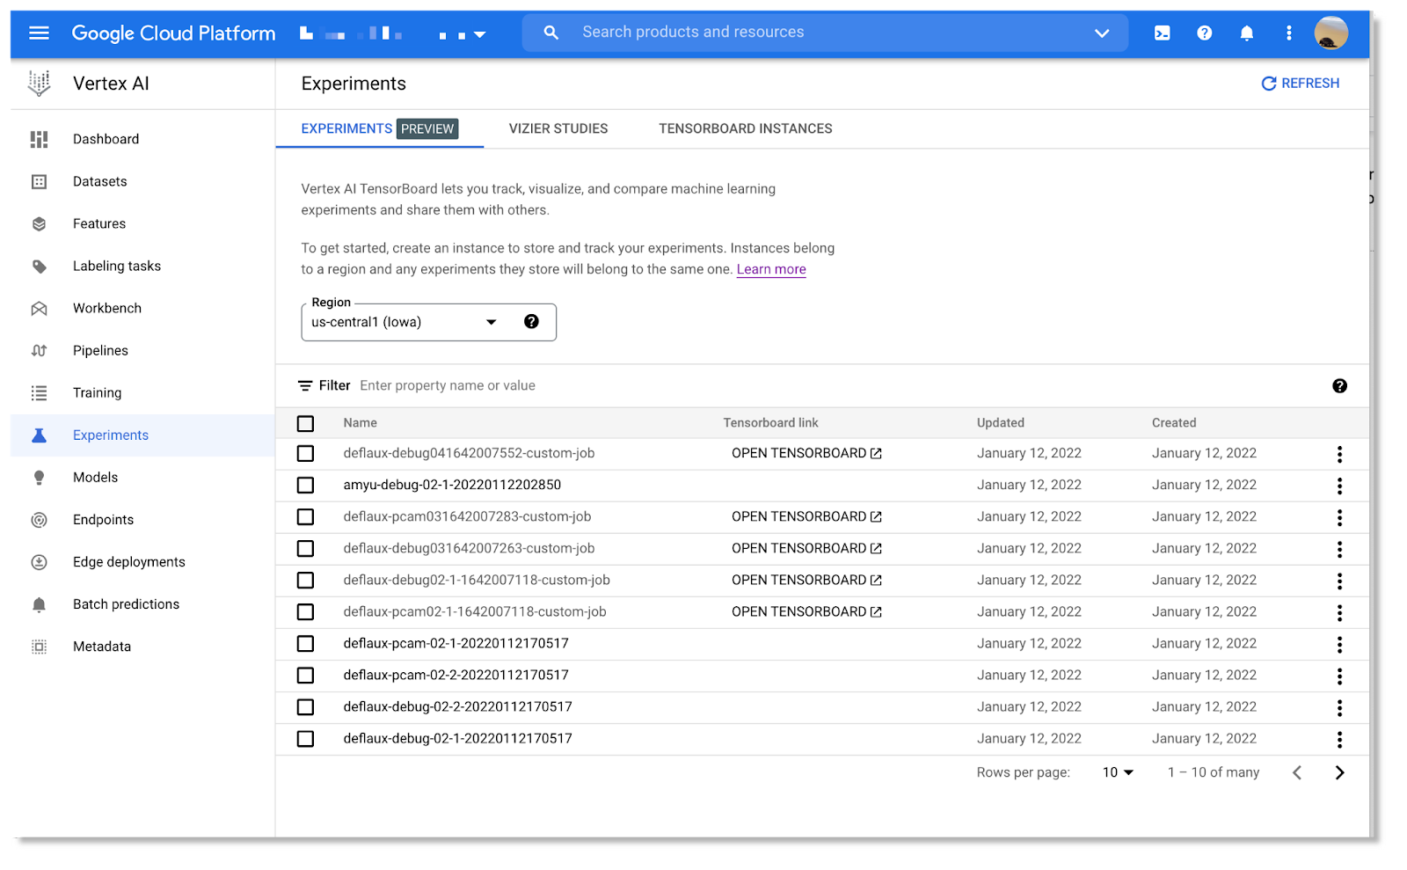Select the Experiments Preview tab
Image resolution: width=1407 pixels, height=870 pixels.
[x=379, y=128]
